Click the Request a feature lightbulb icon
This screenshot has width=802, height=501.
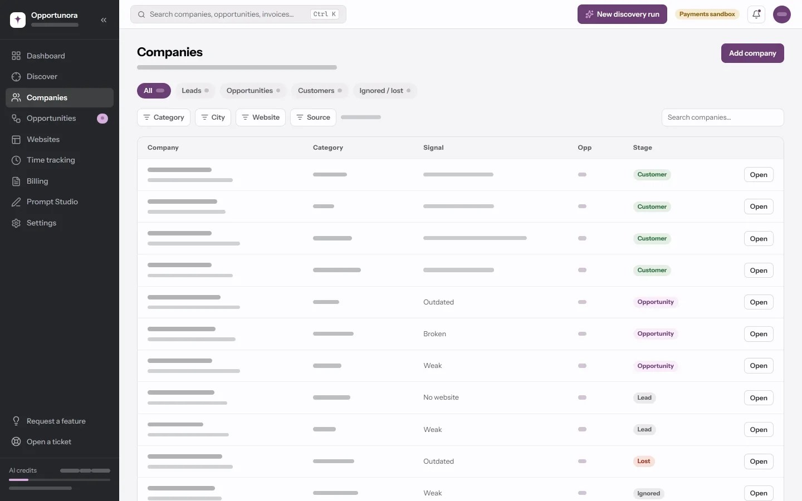(x=16, y=421)
